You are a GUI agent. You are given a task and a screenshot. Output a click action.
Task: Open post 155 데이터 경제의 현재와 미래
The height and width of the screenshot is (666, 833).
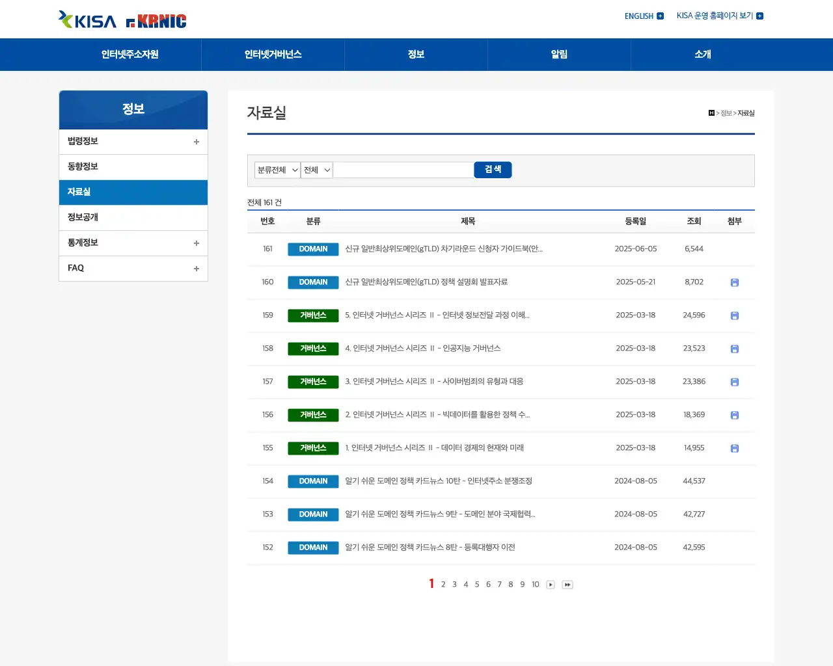pyautogui.click(x=435, y=448)
